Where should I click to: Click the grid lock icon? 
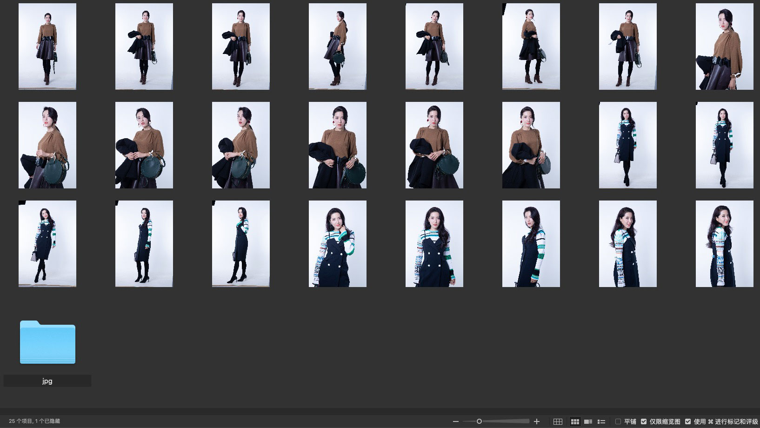(558, 421)
